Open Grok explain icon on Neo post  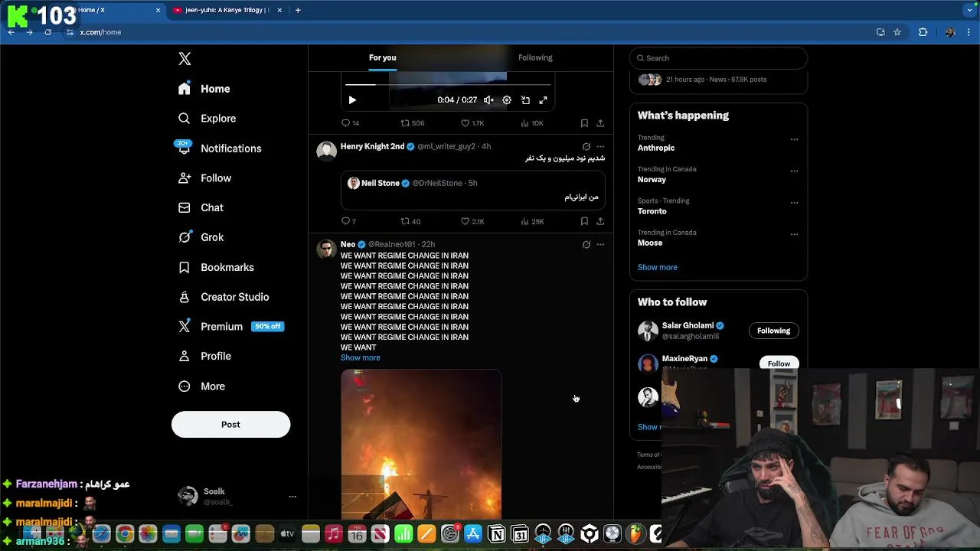tap(586, 245)
